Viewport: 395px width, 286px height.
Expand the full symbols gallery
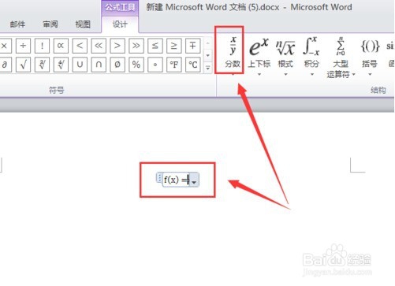pyautogui.click(x=208, y=68)
